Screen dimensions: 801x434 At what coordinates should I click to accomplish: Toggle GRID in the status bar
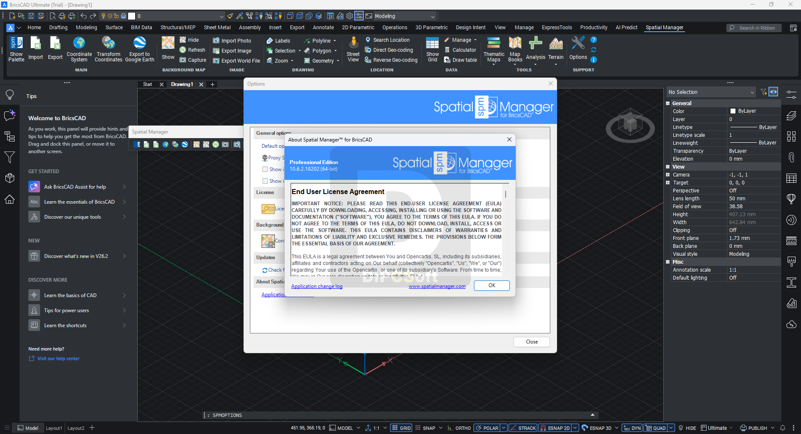[401, 428]
